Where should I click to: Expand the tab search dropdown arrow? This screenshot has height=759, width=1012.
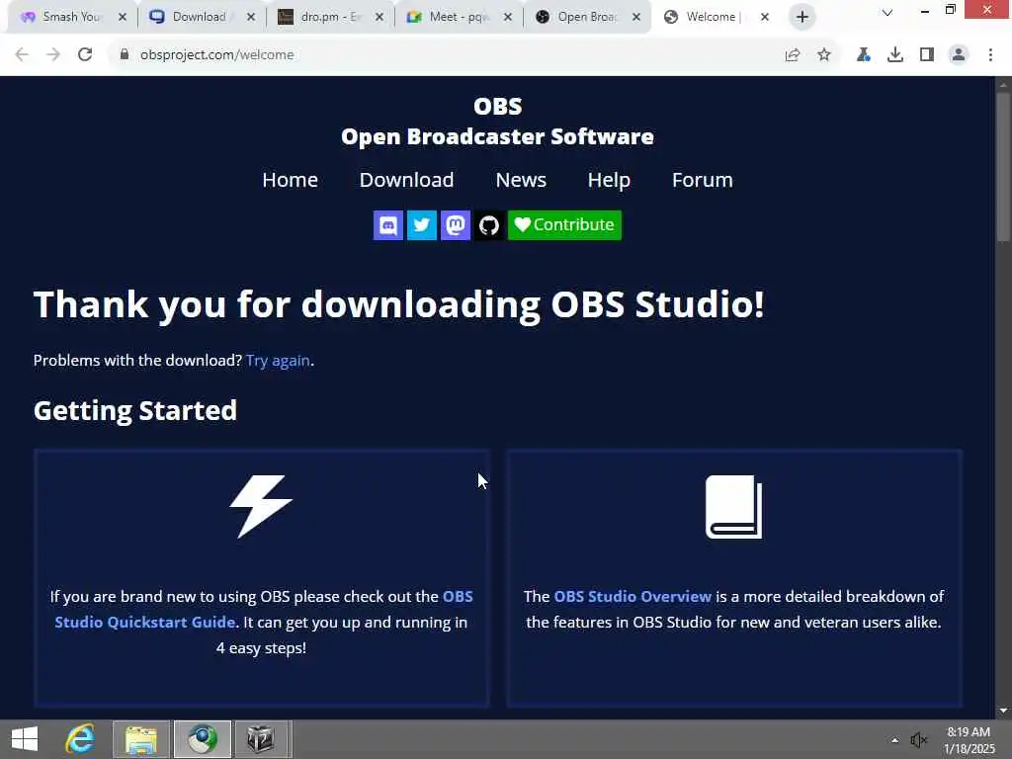[x=887, y=12]
